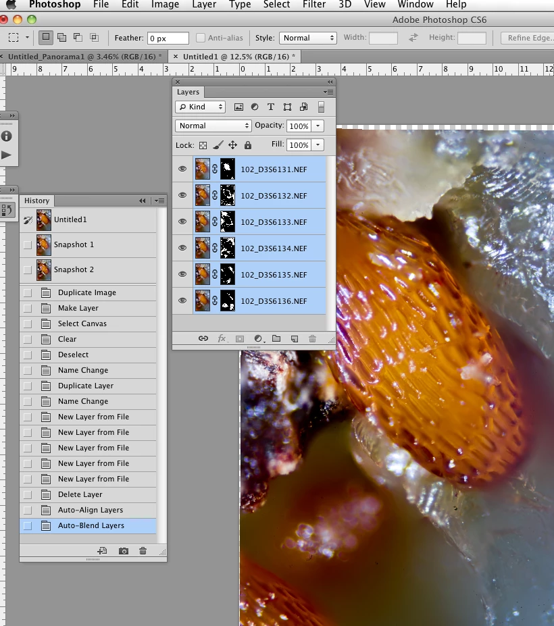Image resolution: width=554 pixels, height=626 pixels.
Task: Open the Layer menu
Action: click(204, 5)
